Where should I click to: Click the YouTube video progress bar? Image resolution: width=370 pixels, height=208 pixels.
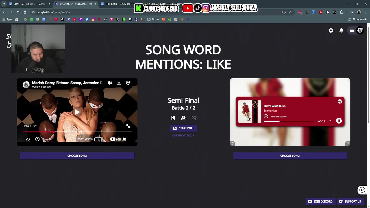(x=77, y=132)
